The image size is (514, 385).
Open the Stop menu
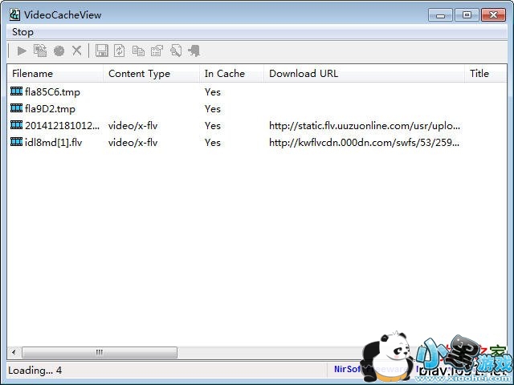click(x=22, y=32)
